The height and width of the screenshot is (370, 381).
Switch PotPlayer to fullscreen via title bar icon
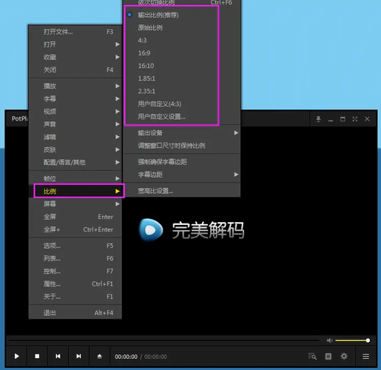click(355, 119)
